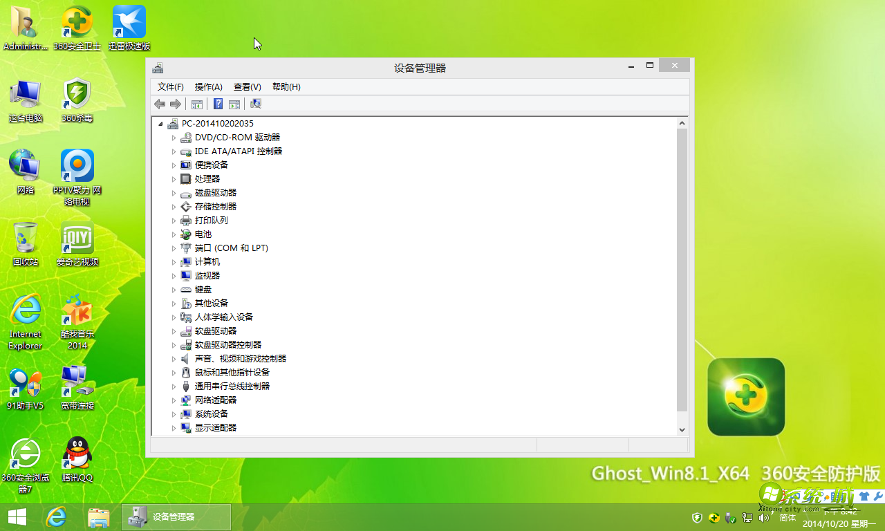Open the 操作(A) menu

pos(208,86)
